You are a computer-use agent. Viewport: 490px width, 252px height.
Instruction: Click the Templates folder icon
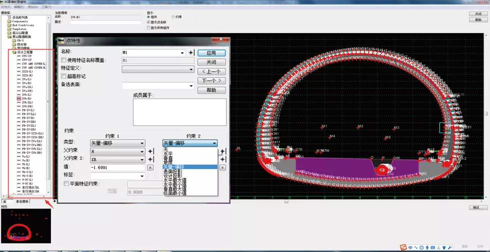(9, 29)
